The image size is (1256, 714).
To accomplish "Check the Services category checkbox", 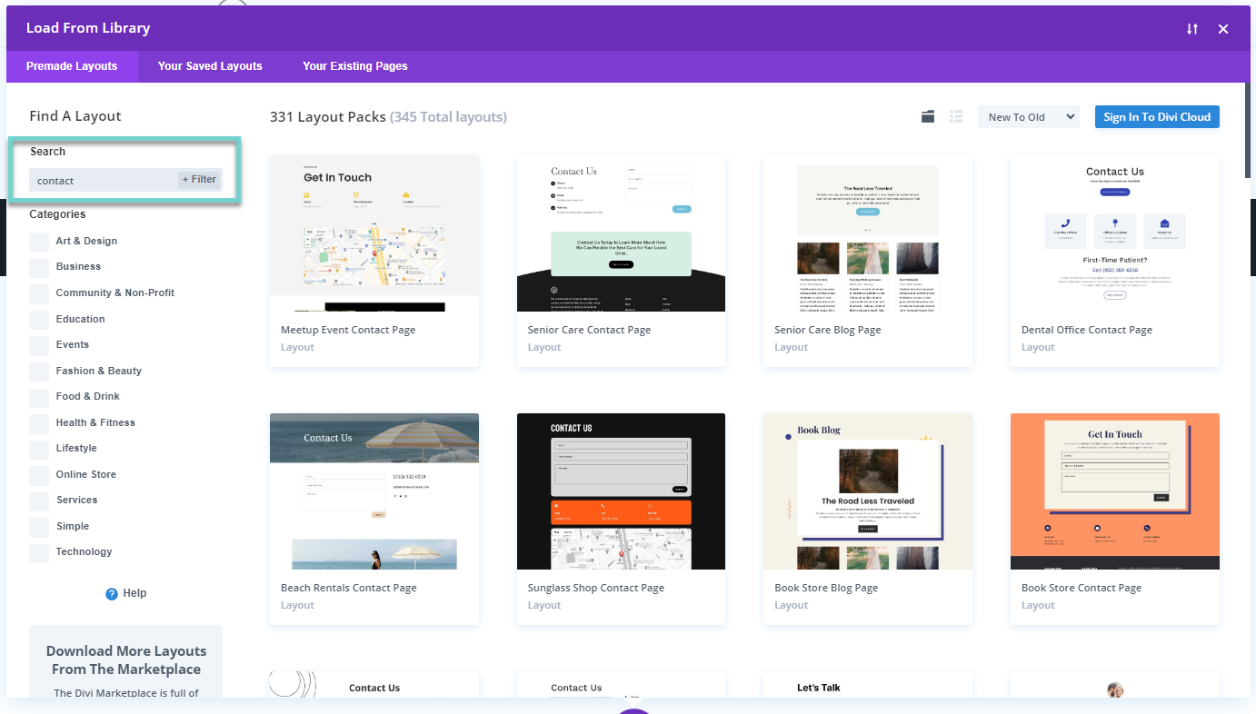I will coord(39,501).
